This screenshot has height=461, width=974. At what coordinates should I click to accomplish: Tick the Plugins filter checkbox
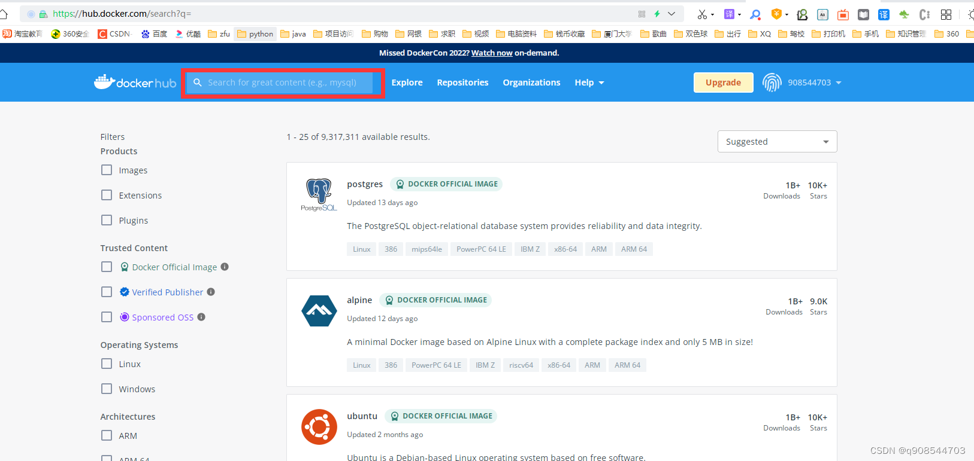pyautogui.click(x=107, y=220)
